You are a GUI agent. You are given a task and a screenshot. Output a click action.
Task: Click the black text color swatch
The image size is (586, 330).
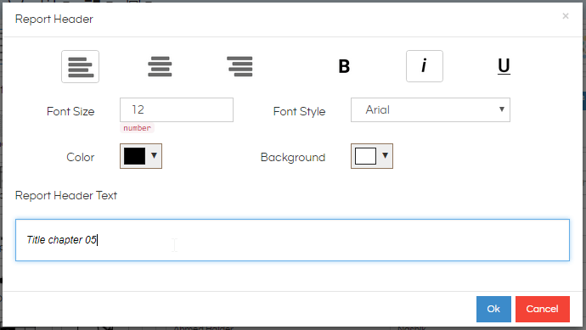pyautogui.click(x=134, y=156)
